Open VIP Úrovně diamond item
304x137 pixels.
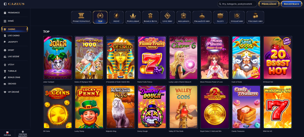click(x=5, y=92)
